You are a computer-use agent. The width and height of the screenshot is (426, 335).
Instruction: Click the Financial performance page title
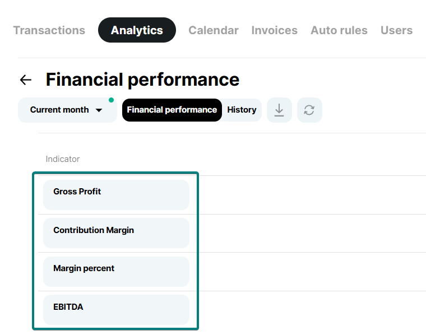click(142, 80)
